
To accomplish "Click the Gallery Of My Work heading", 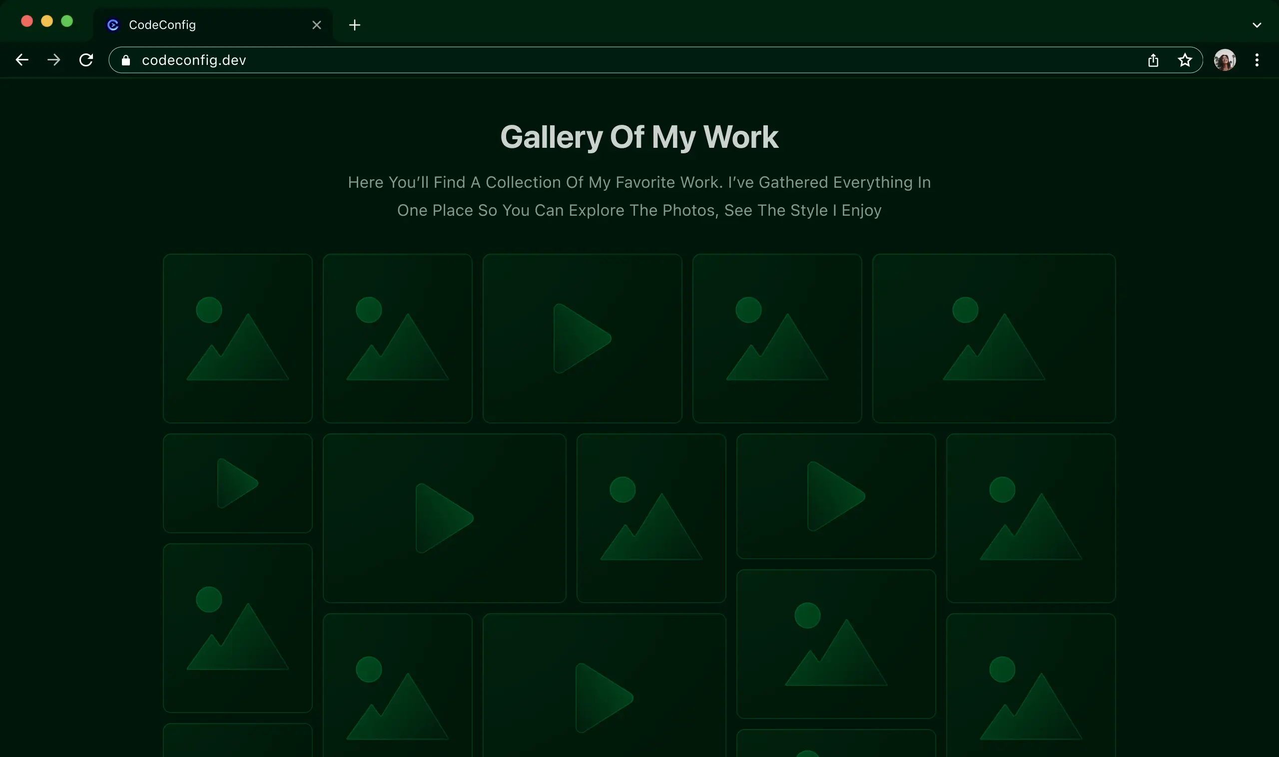I will (x=639, y=137).
